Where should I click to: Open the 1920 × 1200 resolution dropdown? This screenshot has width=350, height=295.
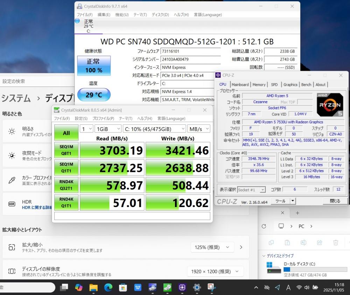pyautogui.click(x=215, y=271)
